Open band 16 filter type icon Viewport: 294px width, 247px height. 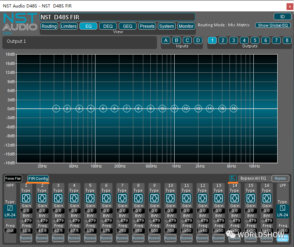pos(267,198)
